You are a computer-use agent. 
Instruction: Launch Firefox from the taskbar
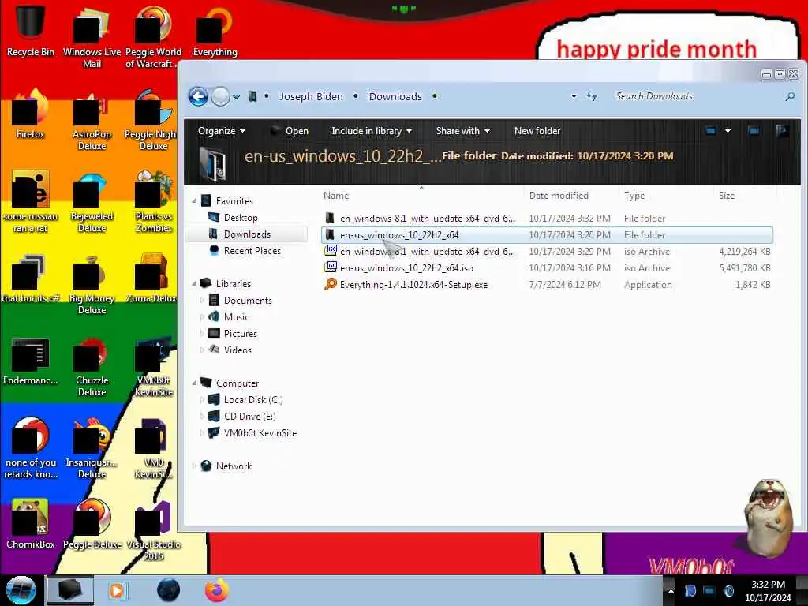tap(217, 590)
